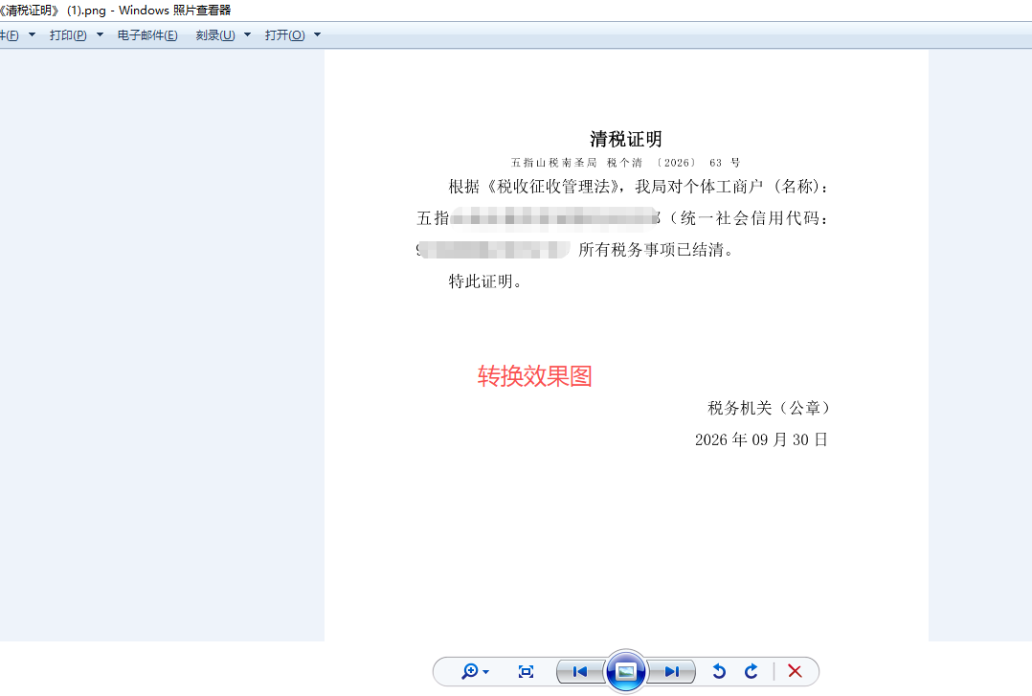1032x696 pixels.
Task: Click the text 税务机关(公章)
Action: [x=768, y=408]
